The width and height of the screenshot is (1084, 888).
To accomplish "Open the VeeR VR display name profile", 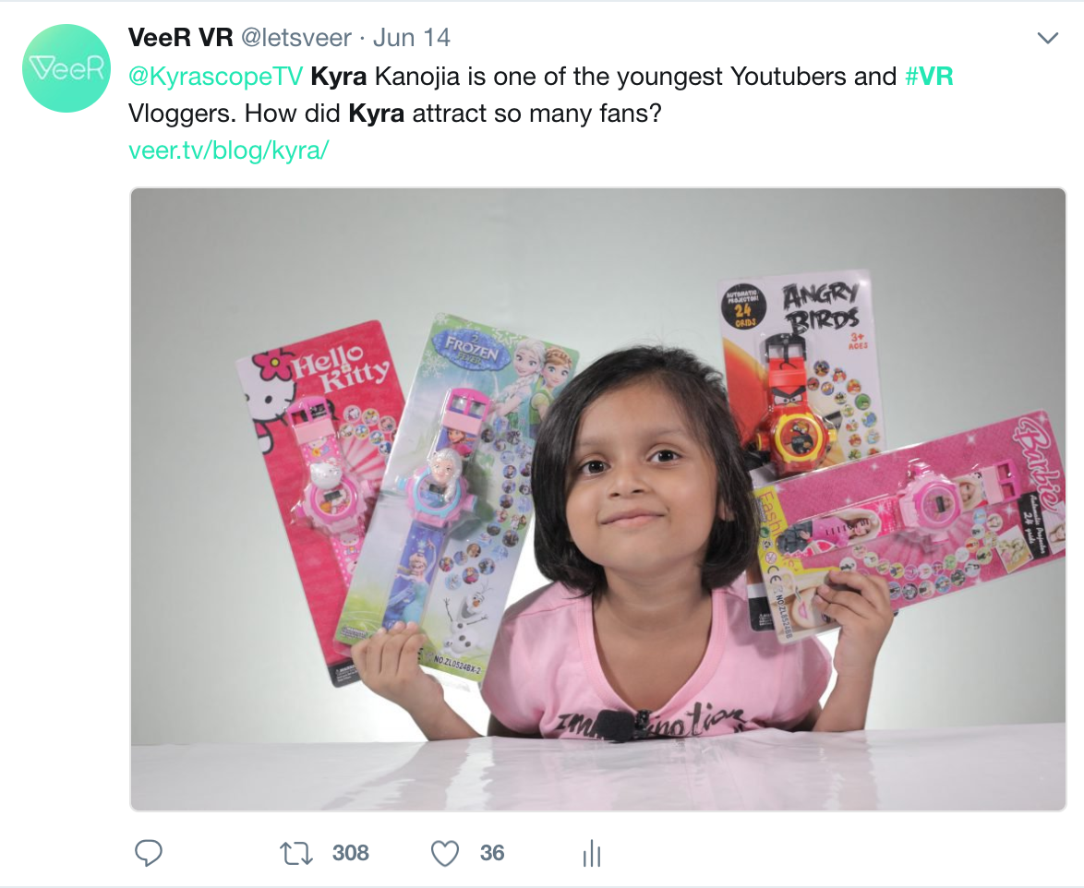I will click(180, 37).
